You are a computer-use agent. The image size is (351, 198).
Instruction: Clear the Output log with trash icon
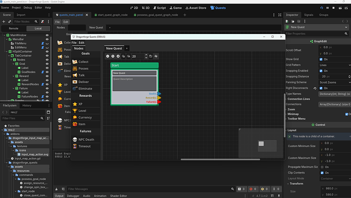tap(56, 189)
